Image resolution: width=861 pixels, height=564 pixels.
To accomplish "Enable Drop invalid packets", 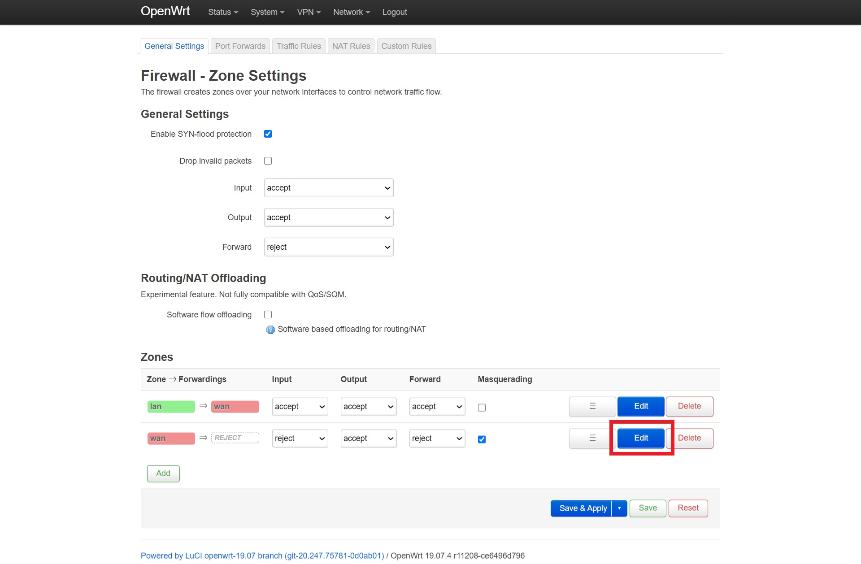I will pos(268,161).
